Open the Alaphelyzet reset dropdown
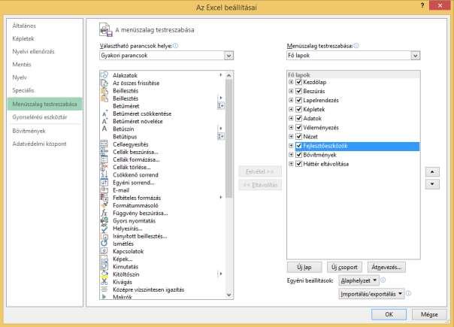 (x=359, y=280)
